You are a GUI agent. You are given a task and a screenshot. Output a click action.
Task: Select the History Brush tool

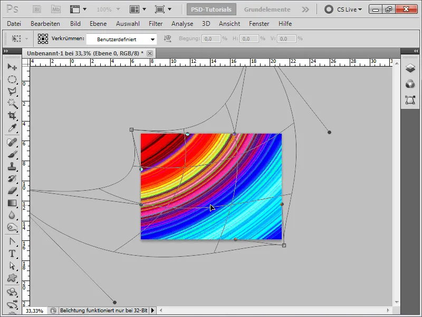click(x=12, y=179)
